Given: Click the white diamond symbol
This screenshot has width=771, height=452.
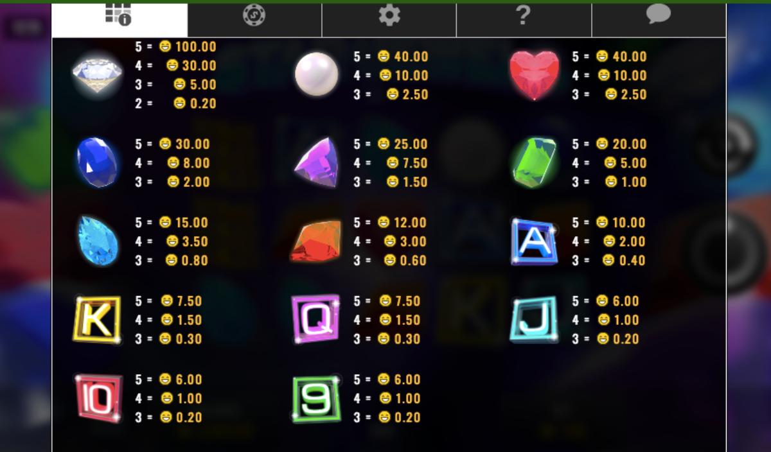Looking at the screenshot, I should point(97,74).
